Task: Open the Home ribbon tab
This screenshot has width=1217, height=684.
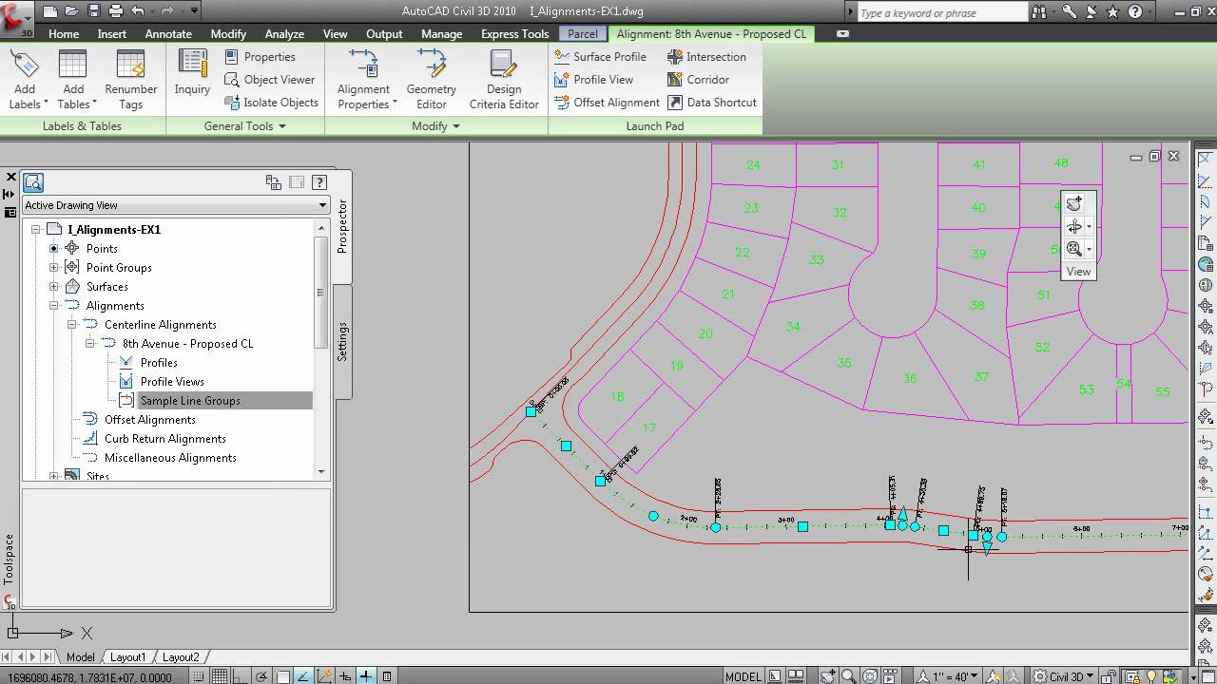Action: pos(64,33)
